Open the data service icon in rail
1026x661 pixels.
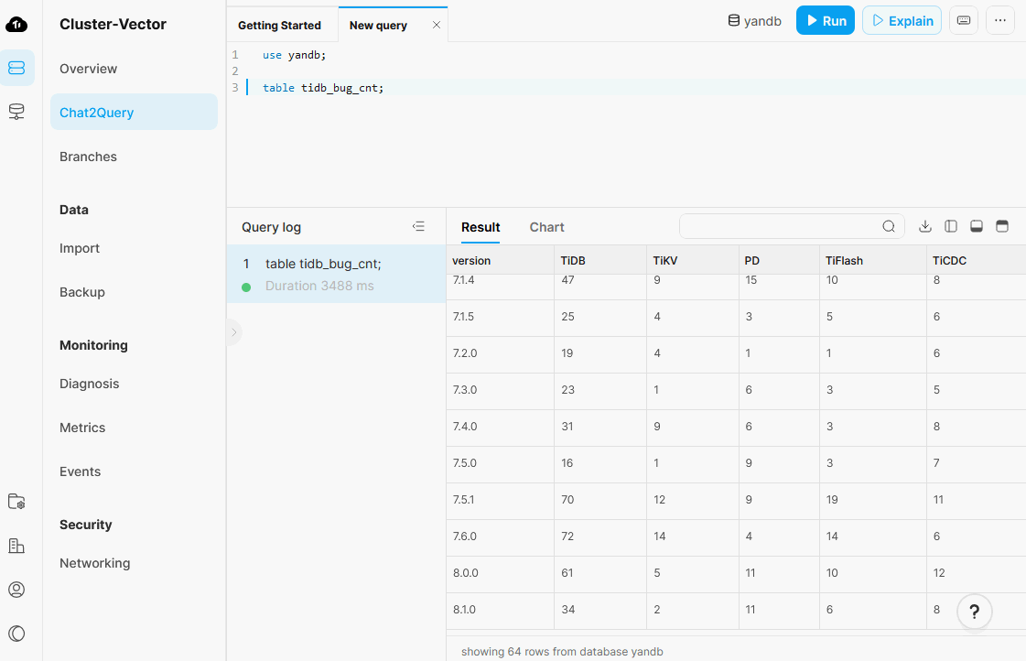(x=16, y=112)
